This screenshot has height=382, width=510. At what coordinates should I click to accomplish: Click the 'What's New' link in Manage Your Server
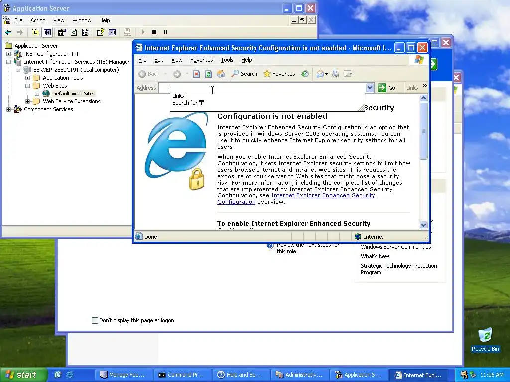click(375, 256)
